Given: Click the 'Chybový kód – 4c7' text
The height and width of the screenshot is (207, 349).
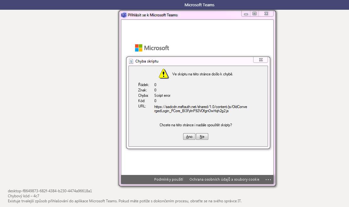Looking at the screenshot, I should tap(23, 196).
